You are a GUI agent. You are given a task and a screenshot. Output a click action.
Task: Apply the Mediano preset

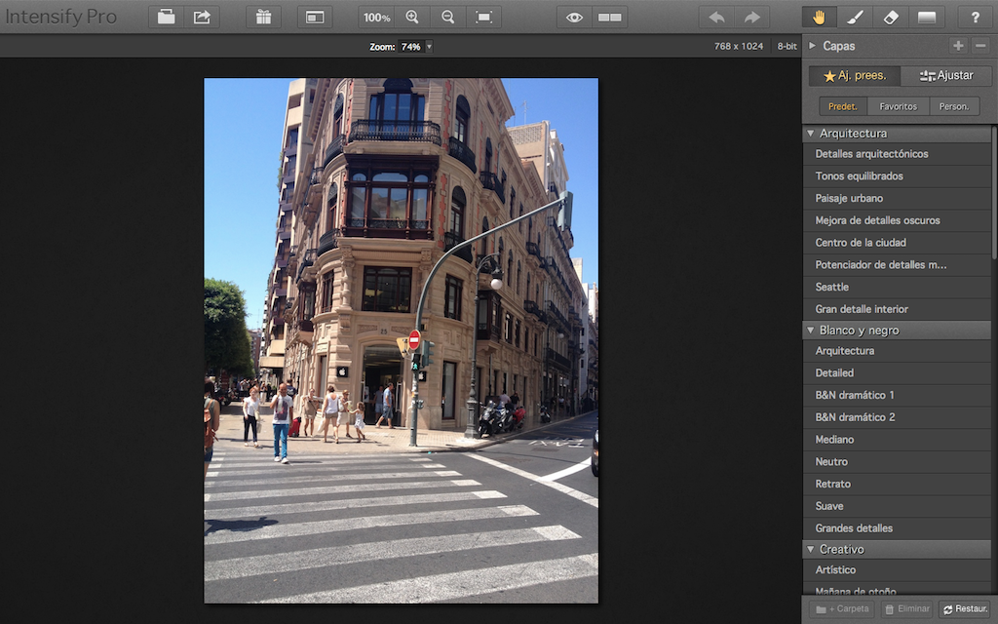[x=897, y=440]
